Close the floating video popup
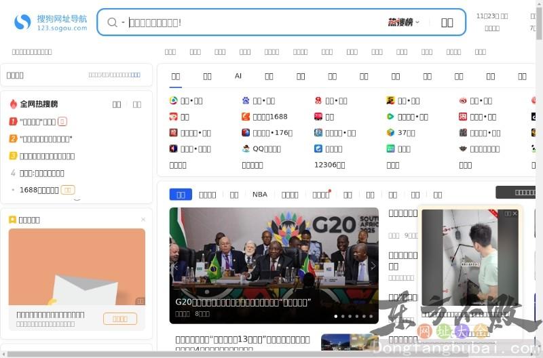The height and width of the screenshot is (358, 543). (515, 214)
